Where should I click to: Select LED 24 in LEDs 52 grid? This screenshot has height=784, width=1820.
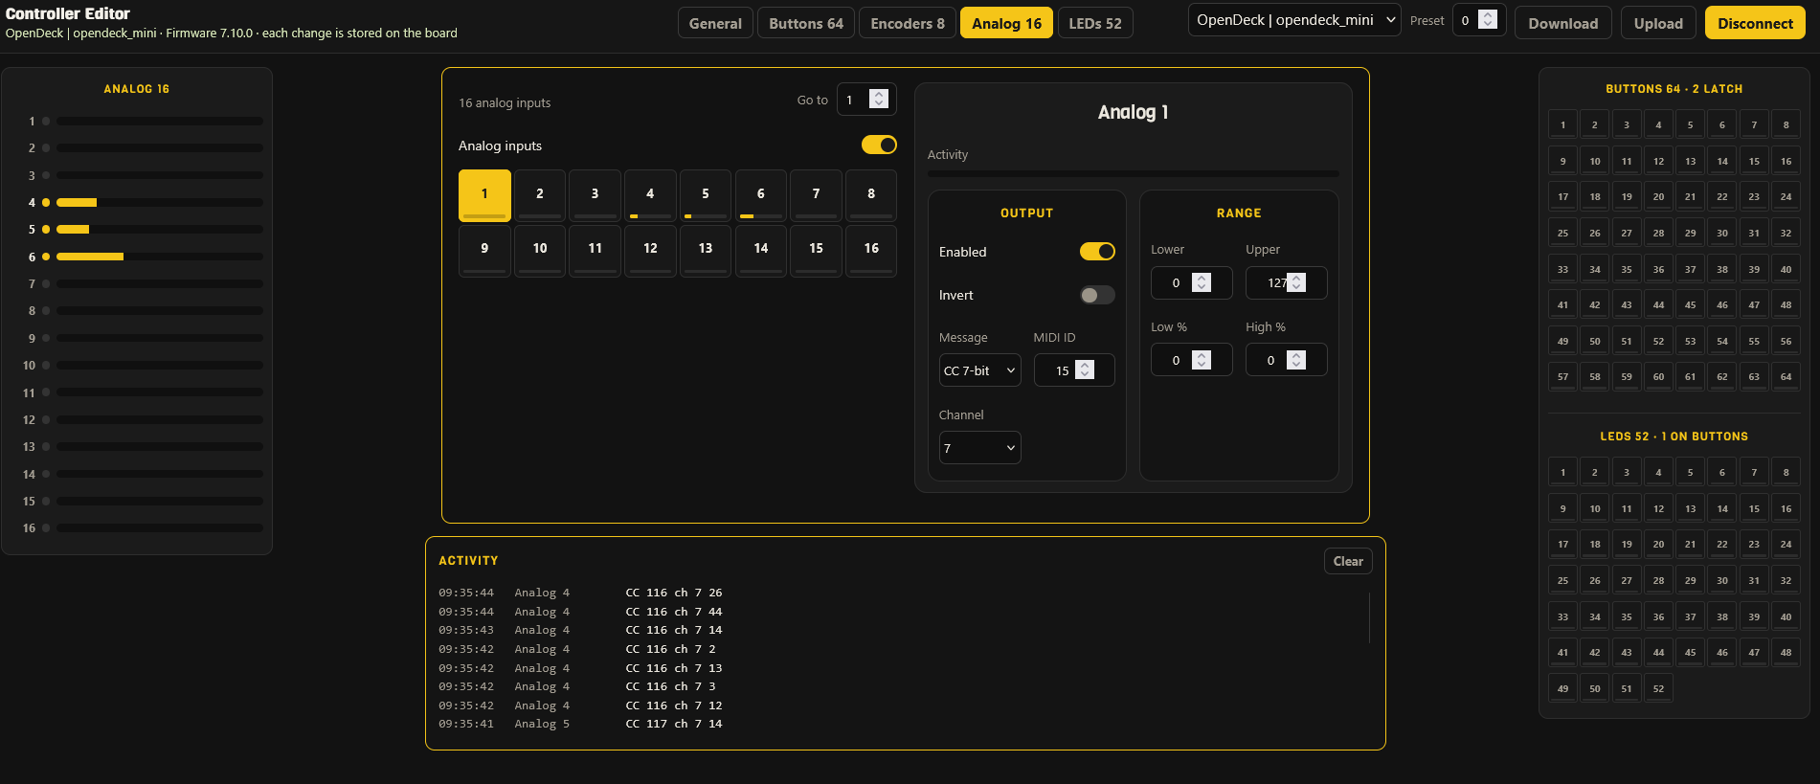pos(1786,544)
